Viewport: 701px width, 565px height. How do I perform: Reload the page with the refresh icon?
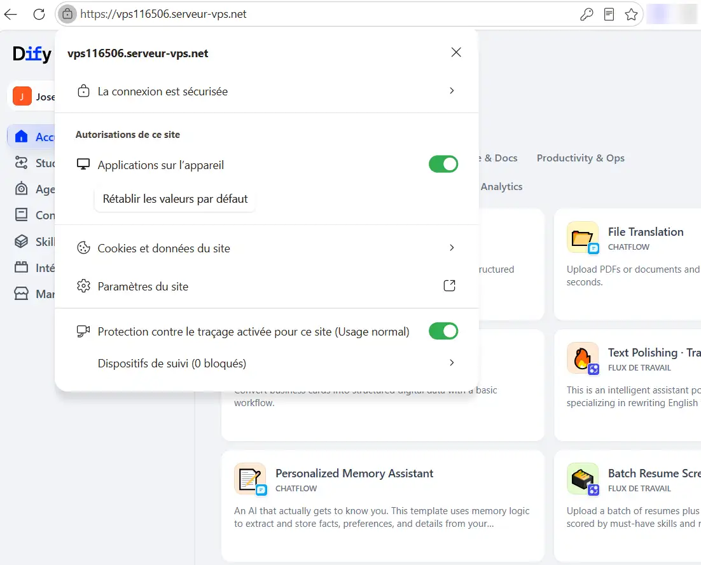[x=39, y=14]
